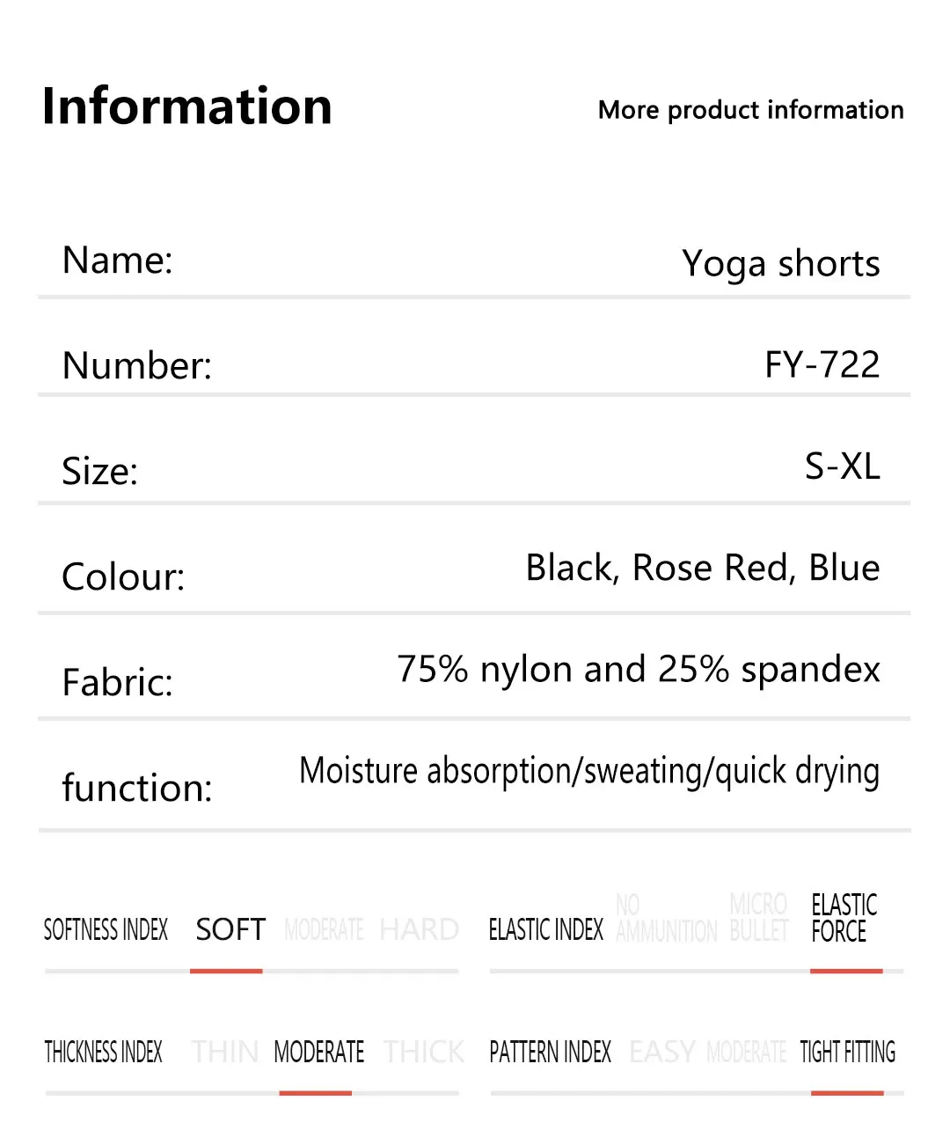
Task: Click the "Yoga shorts" name value
Action: click(780, 263)
